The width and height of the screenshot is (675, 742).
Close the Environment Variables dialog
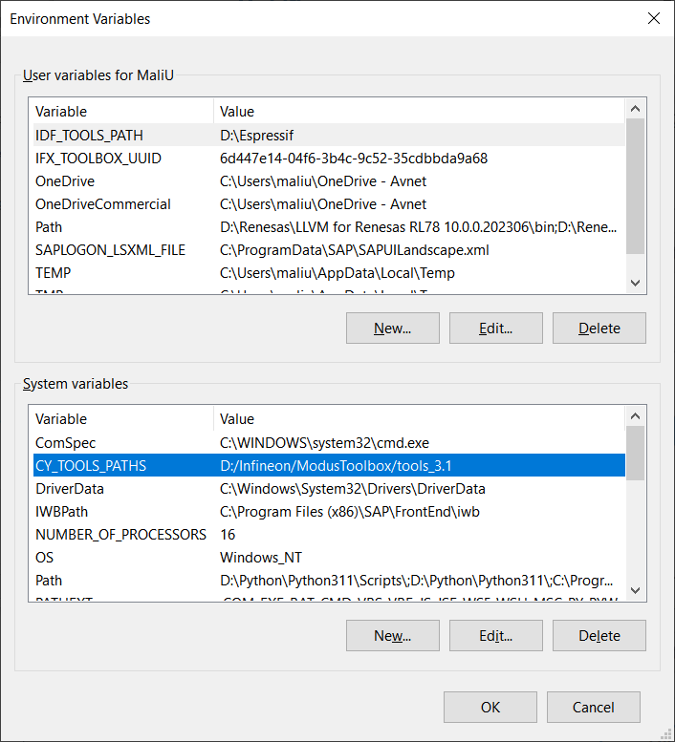[653, 18]
